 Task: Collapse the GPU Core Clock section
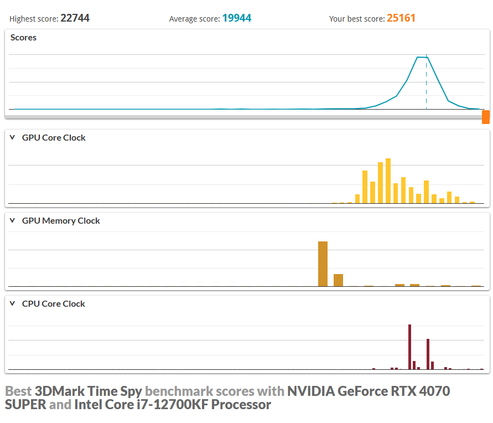(x=12, y=137)
